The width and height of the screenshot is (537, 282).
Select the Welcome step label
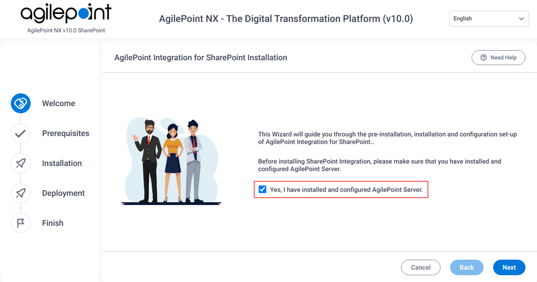[59, 103]
